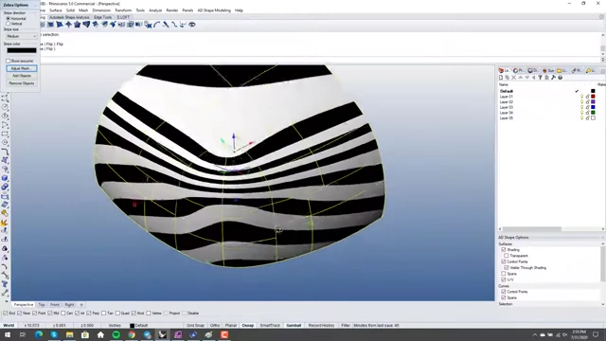Open Google Chrome from taskbar
Screen dimensions: 606x341
tap(132, 334)
